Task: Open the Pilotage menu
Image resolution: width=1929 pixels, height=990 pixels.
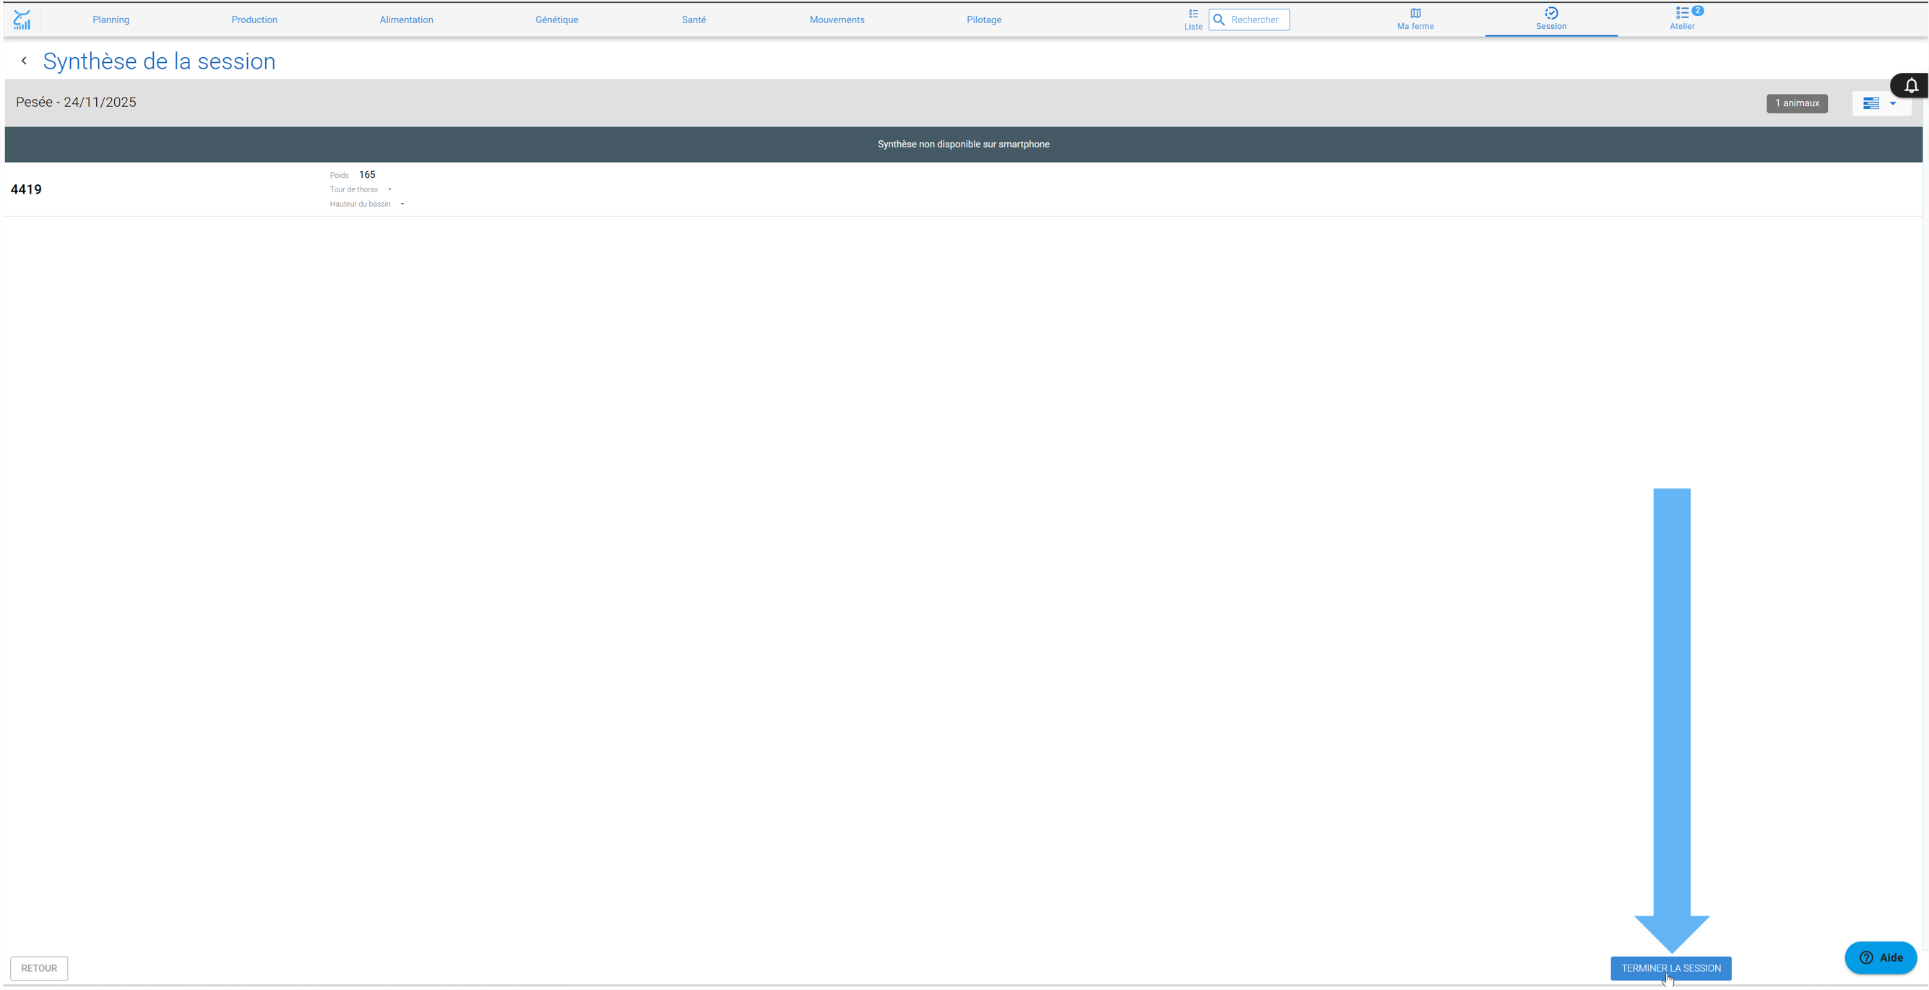Action: pos(983,20)
